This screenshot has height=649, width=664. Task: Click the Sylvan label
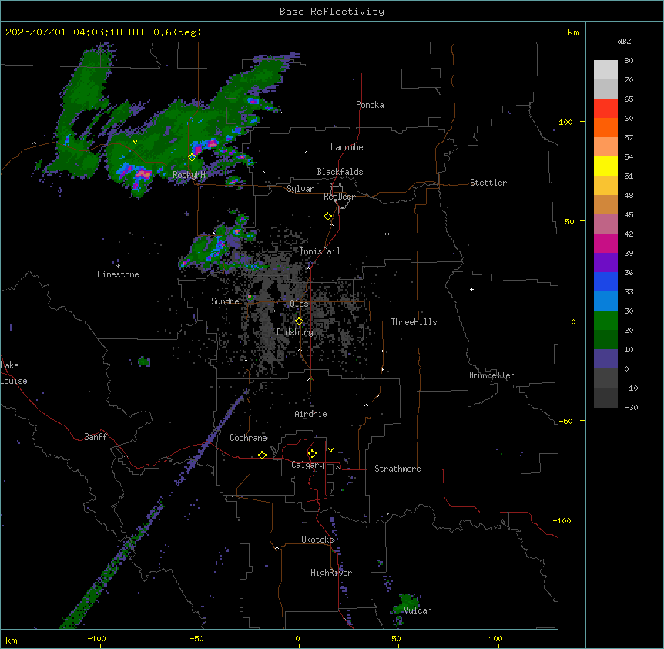(300, 189)
